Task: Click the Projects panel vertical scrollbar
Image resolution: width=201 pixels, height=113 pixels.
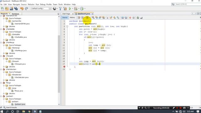Action: pyautogui.click(x=59, y=64)
